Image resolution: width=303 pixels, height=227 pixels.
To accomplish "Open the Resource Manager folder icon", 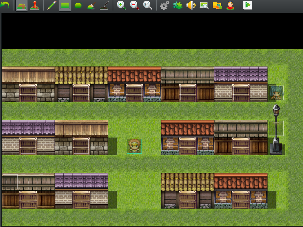I will [x=217, y=5].
